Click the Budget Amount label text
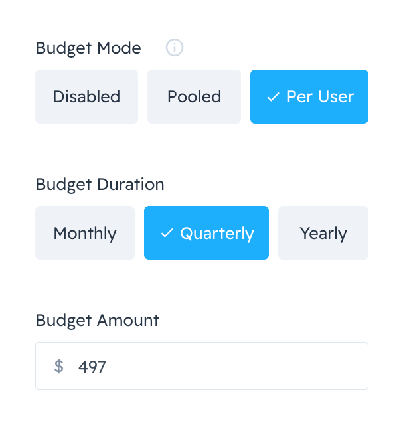Viewport: 401px width, 421px height. 98,320
